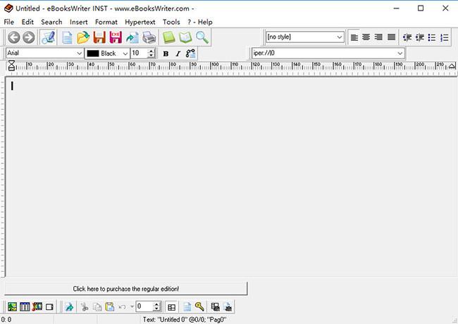Click the purchase regular edition button
This screenshot has height=324, width=458.
pos(125,289)
